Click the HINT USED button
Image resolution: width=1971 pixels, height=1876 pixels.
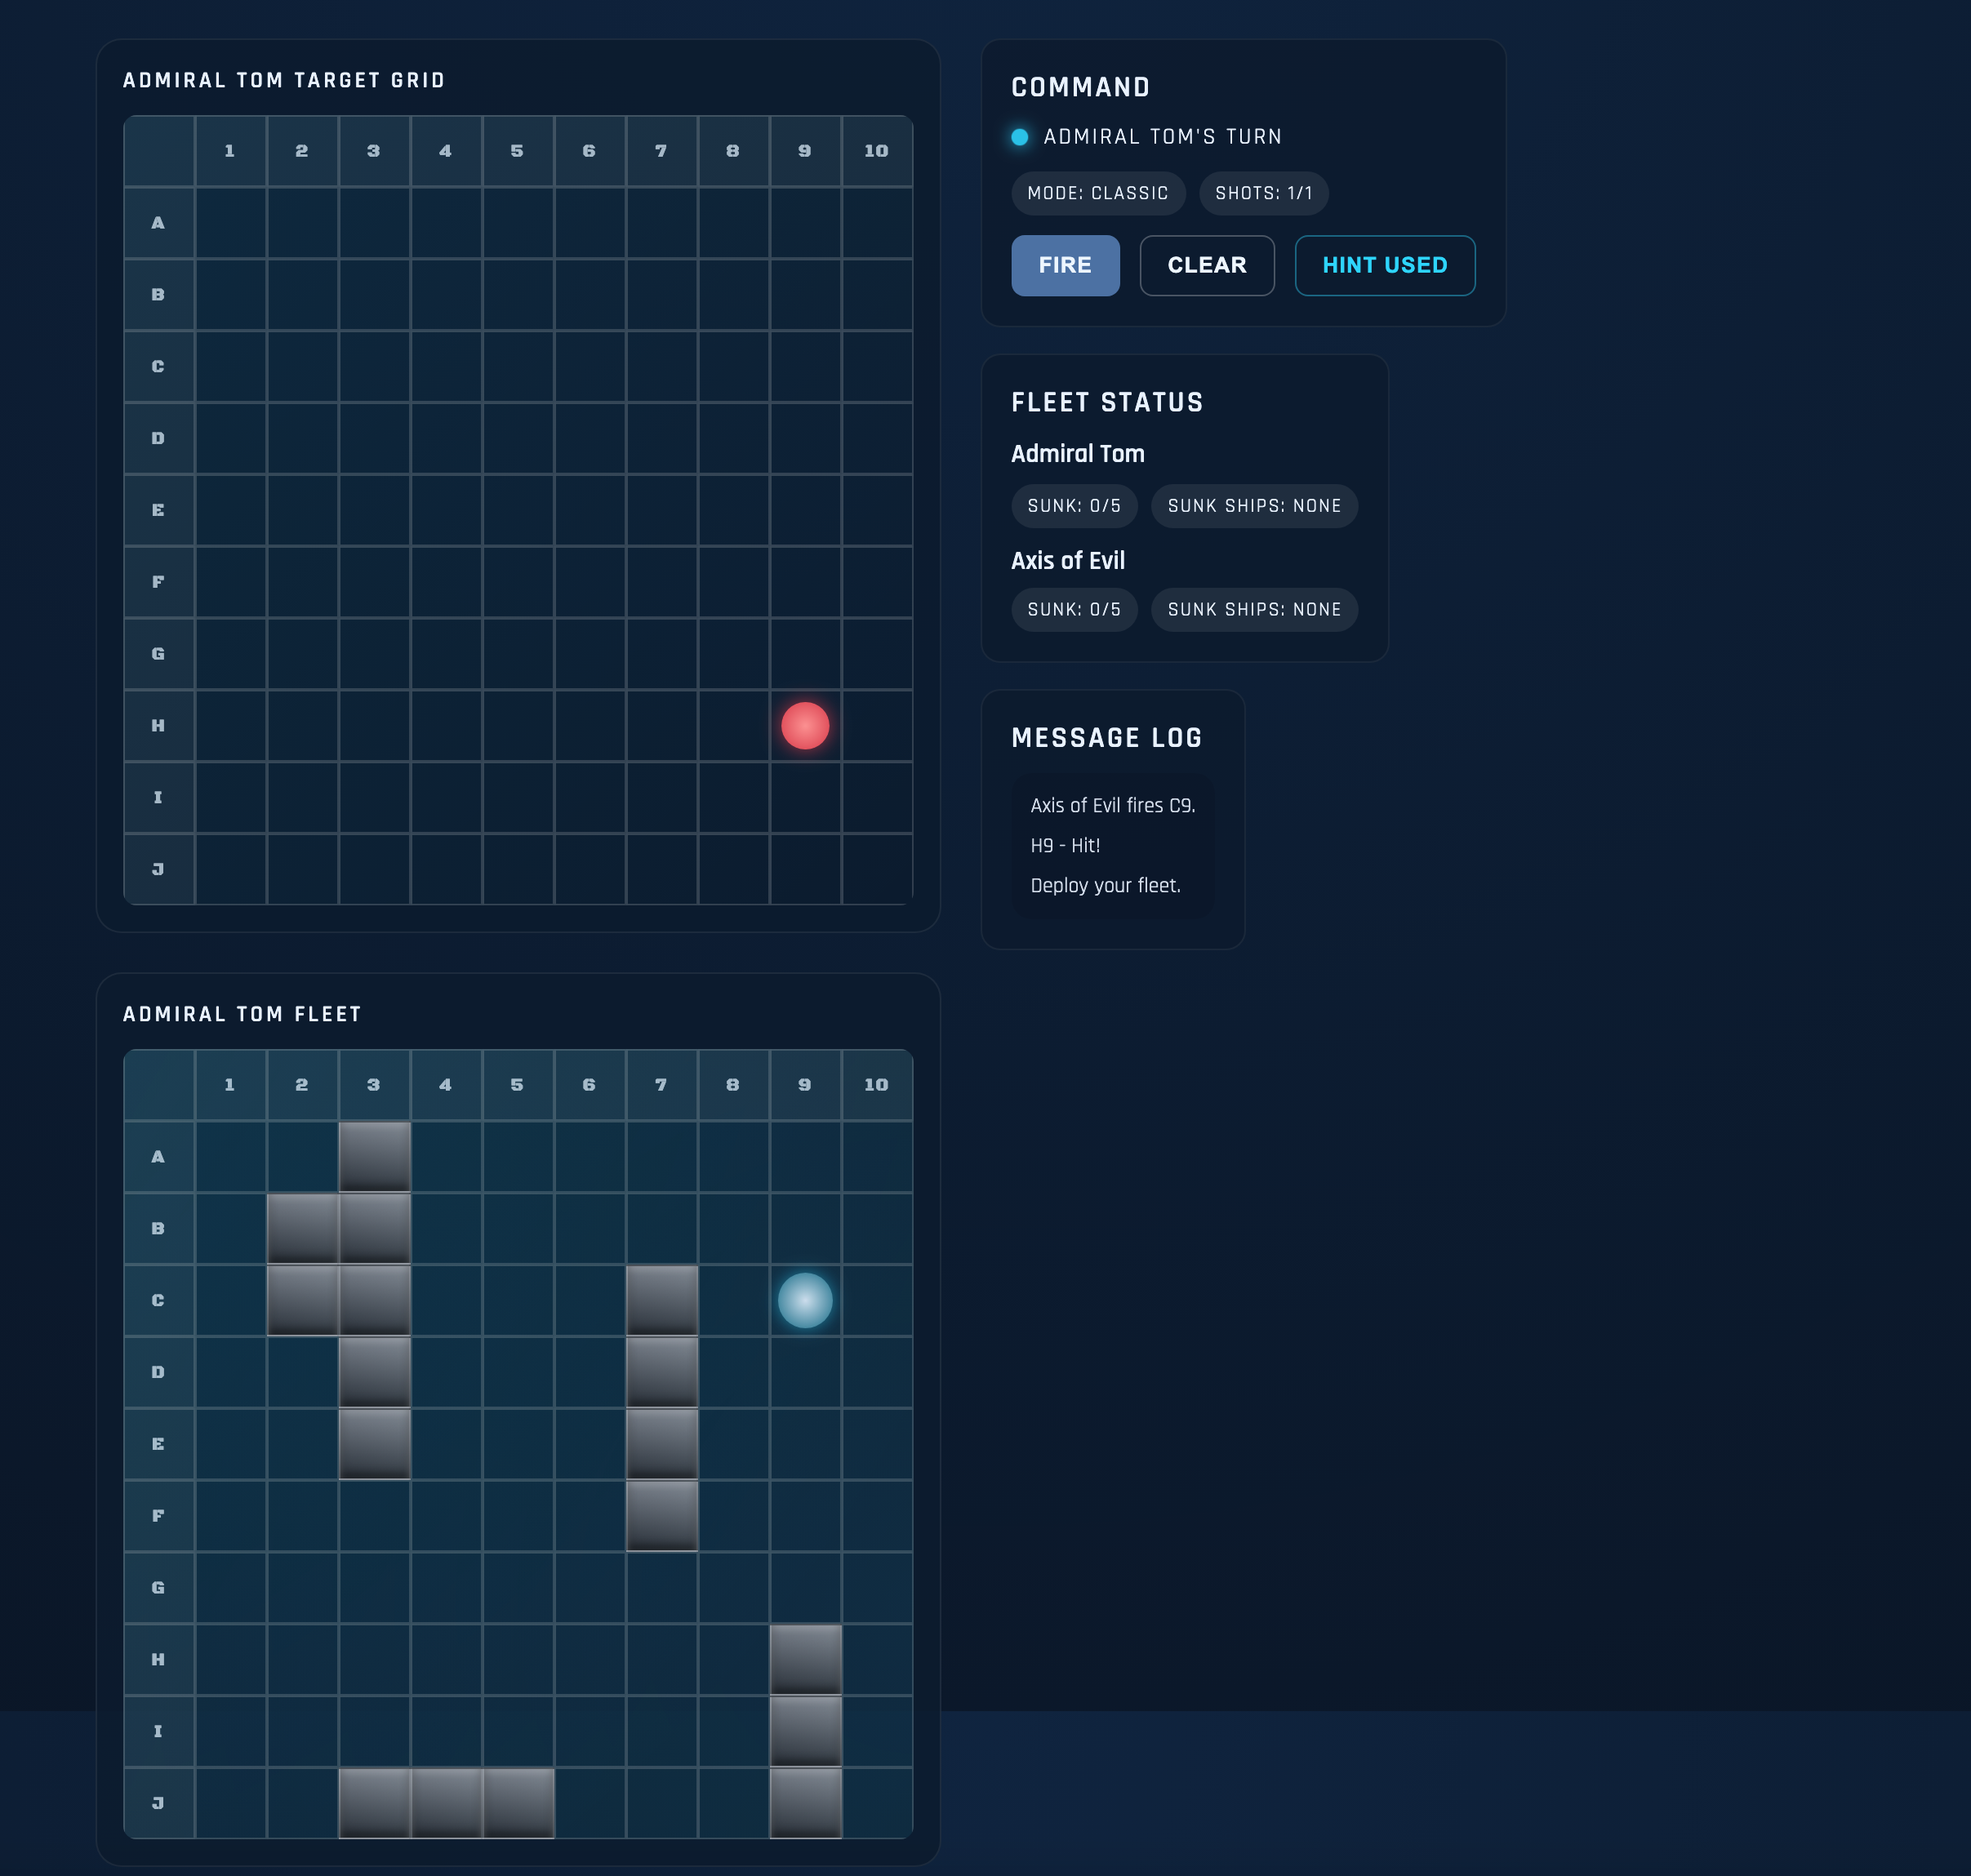(1385, 265)
